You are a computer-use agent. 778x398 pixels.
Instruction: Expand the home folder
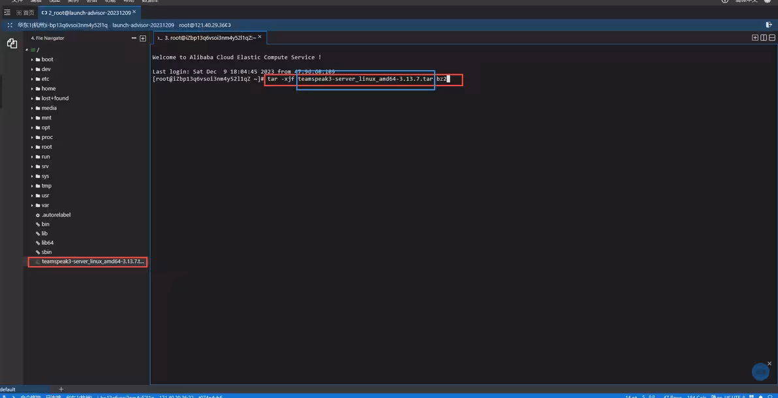tap(32, 89)
